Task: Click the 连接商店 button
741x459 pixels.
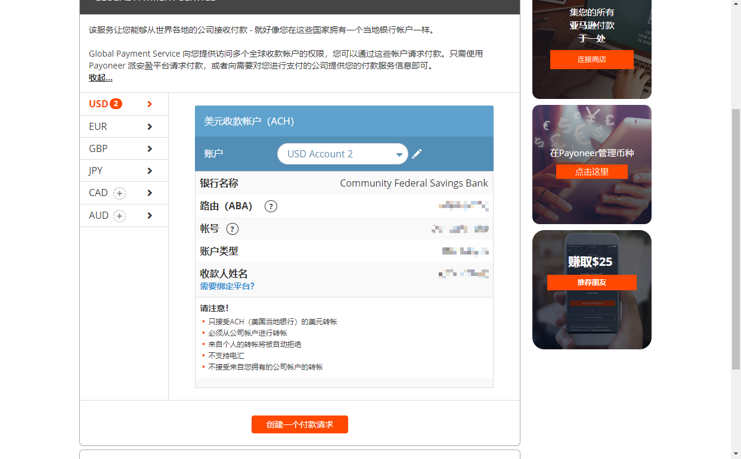Action: click(592, 60)
